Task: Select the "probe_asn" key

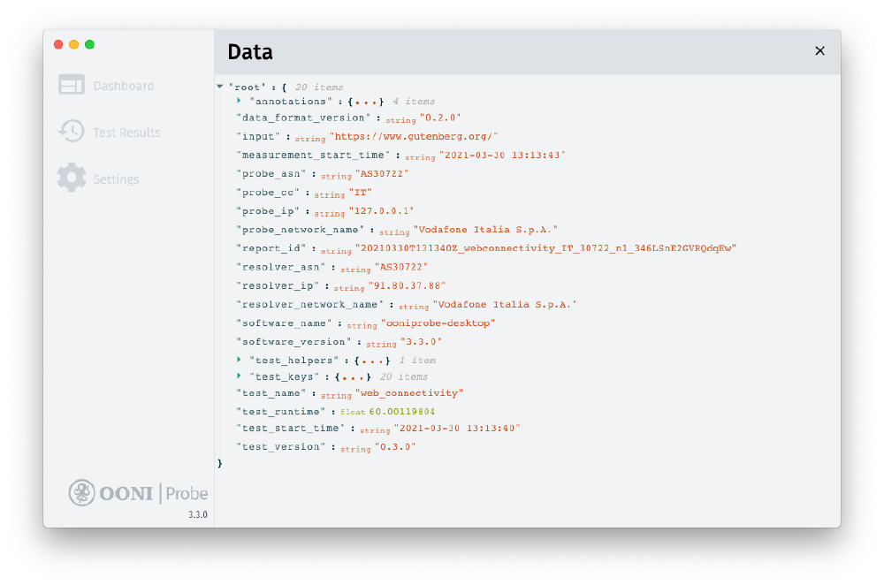Action: [x=274, y=173]
